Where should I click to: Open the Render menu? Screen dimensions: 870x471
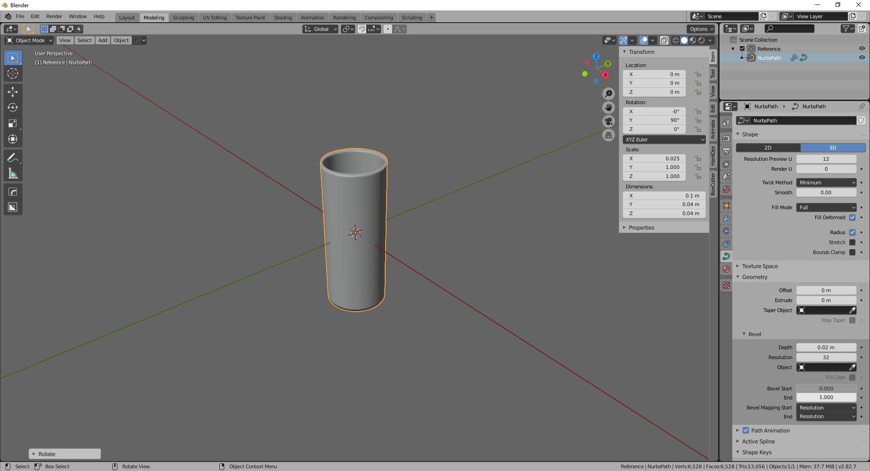coord(54,16)
